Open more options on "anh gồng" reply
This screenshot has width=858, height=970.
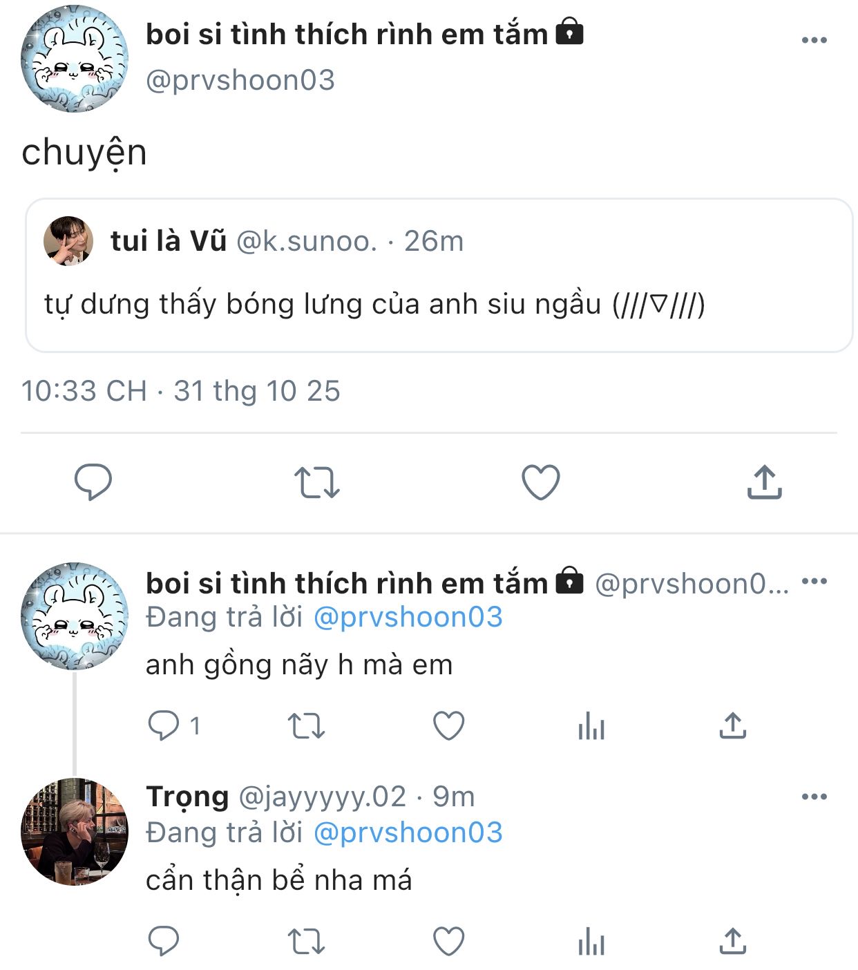point(814,581)
